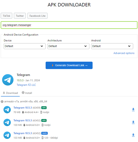Click the package name input field
This screenshot has height=142, width=138.
[x=69, y=25]
